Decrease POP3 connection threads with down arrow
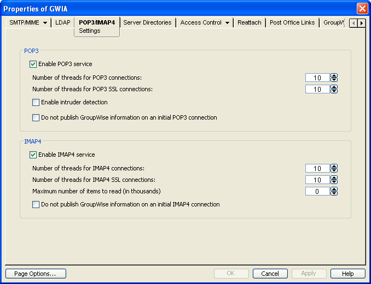 pyautogui.click(x=334, y=80)
